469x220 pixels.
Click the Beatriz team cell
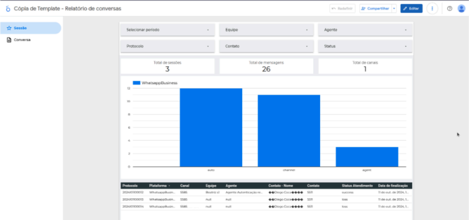[212, 192]
